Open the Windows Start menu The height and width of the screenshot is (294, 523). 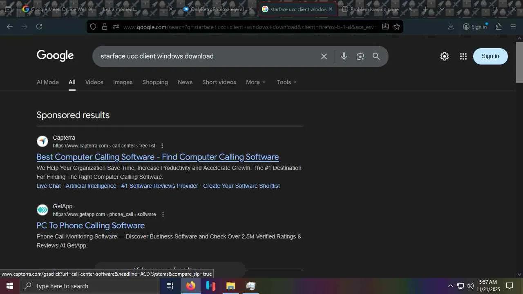point(10,286)
